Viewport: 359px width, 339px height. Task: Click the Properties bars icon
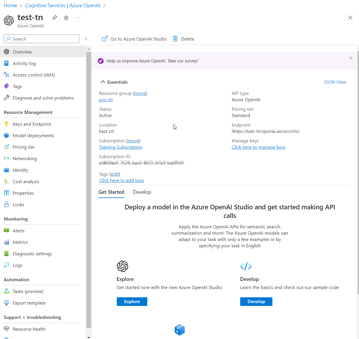[7, 193]
